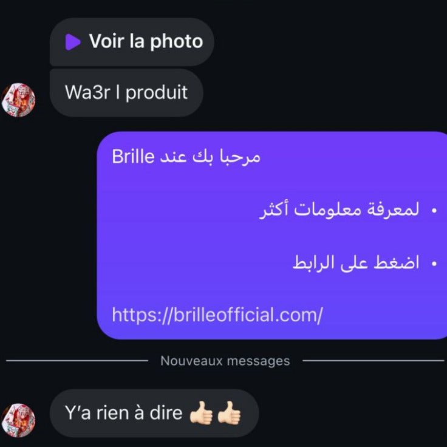Click the bullet dot before "لمعرفة معلومات أكثر"
Viewport: 447px width, 447px height.
(x=434, y=211)
